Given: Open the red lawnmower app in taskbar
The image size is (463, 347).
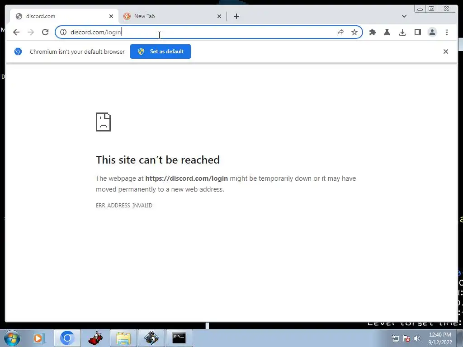Looking at the screenshot, I should [95, 338].
